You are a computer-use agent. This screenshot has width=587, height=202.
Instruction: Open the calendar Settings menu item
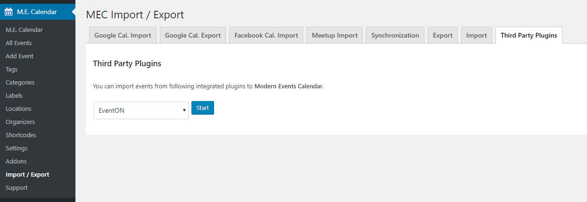click(17, 148)
